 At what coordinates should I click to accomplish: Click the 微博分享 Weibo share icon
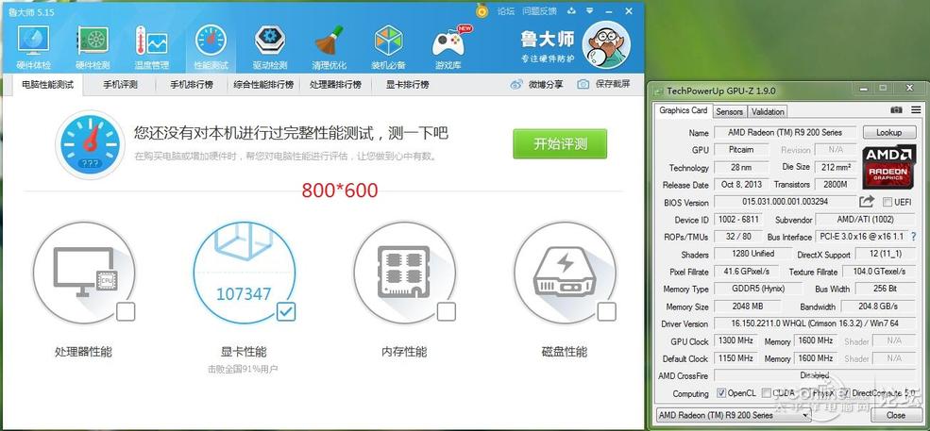pyautogui.click(x=516, y=85)
